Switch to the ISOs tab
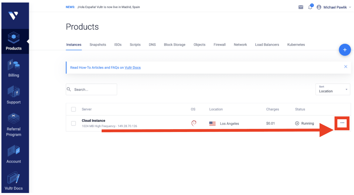Image resolution: width=354 pixels, height=195 pixels. [118, 45]
